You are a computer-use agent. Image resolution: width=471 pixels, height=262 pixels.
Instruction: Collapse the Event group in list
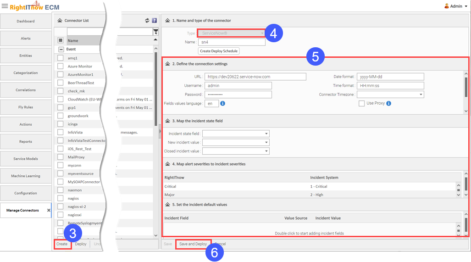click(x=61, y=49)
